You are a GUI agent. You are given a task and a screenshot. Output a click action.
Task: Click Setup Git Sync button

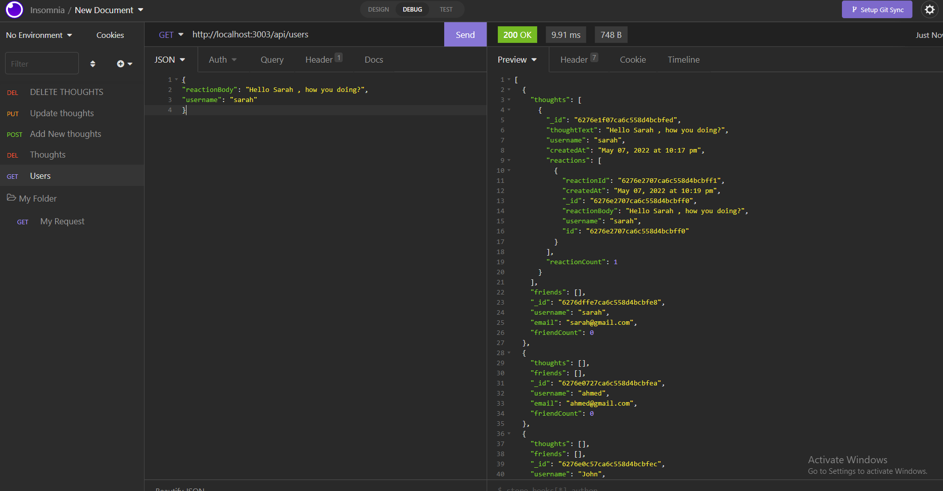pyautogui.click(x=877, y=10)
